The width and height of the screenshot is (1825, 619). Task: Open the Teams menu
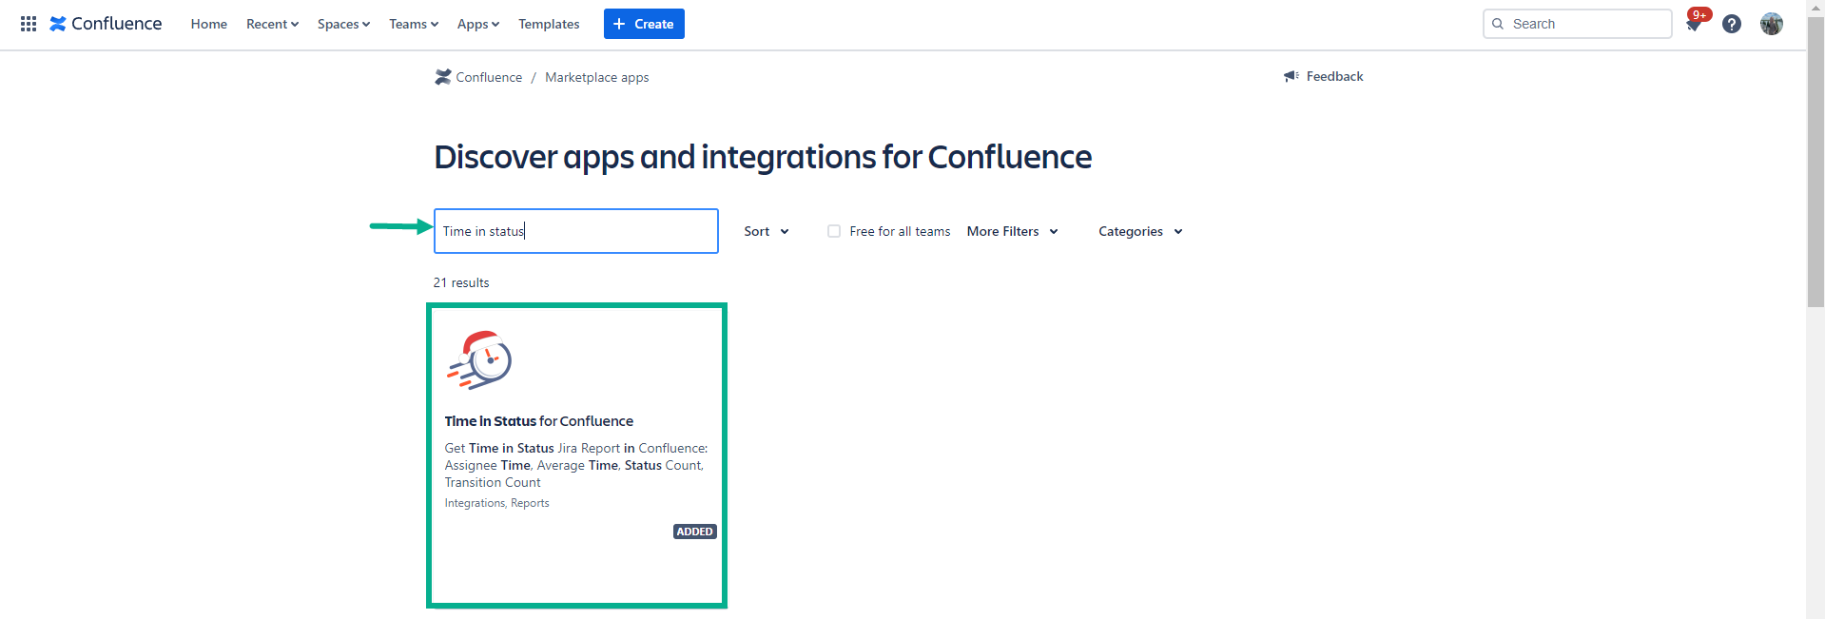413,24
